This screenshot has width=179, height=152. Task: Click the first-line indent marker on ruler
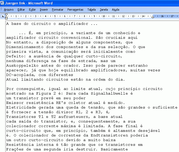(x=6, y=15)
